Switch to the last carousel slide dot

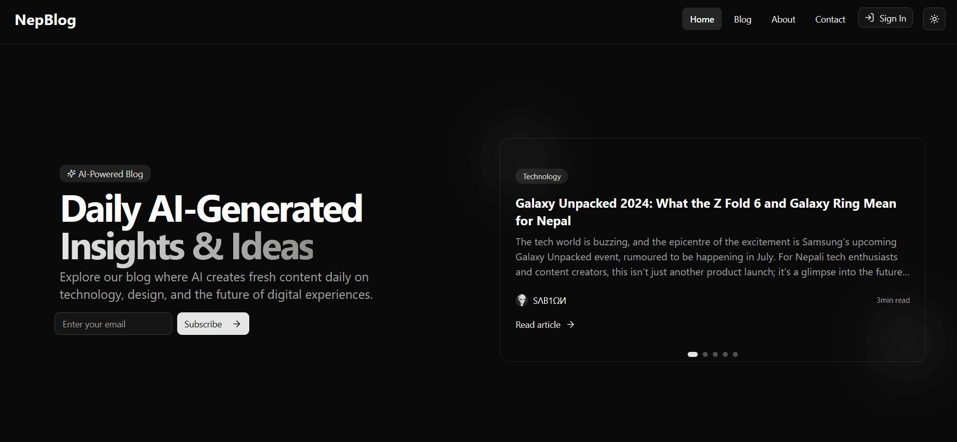(x=735, y=354)
